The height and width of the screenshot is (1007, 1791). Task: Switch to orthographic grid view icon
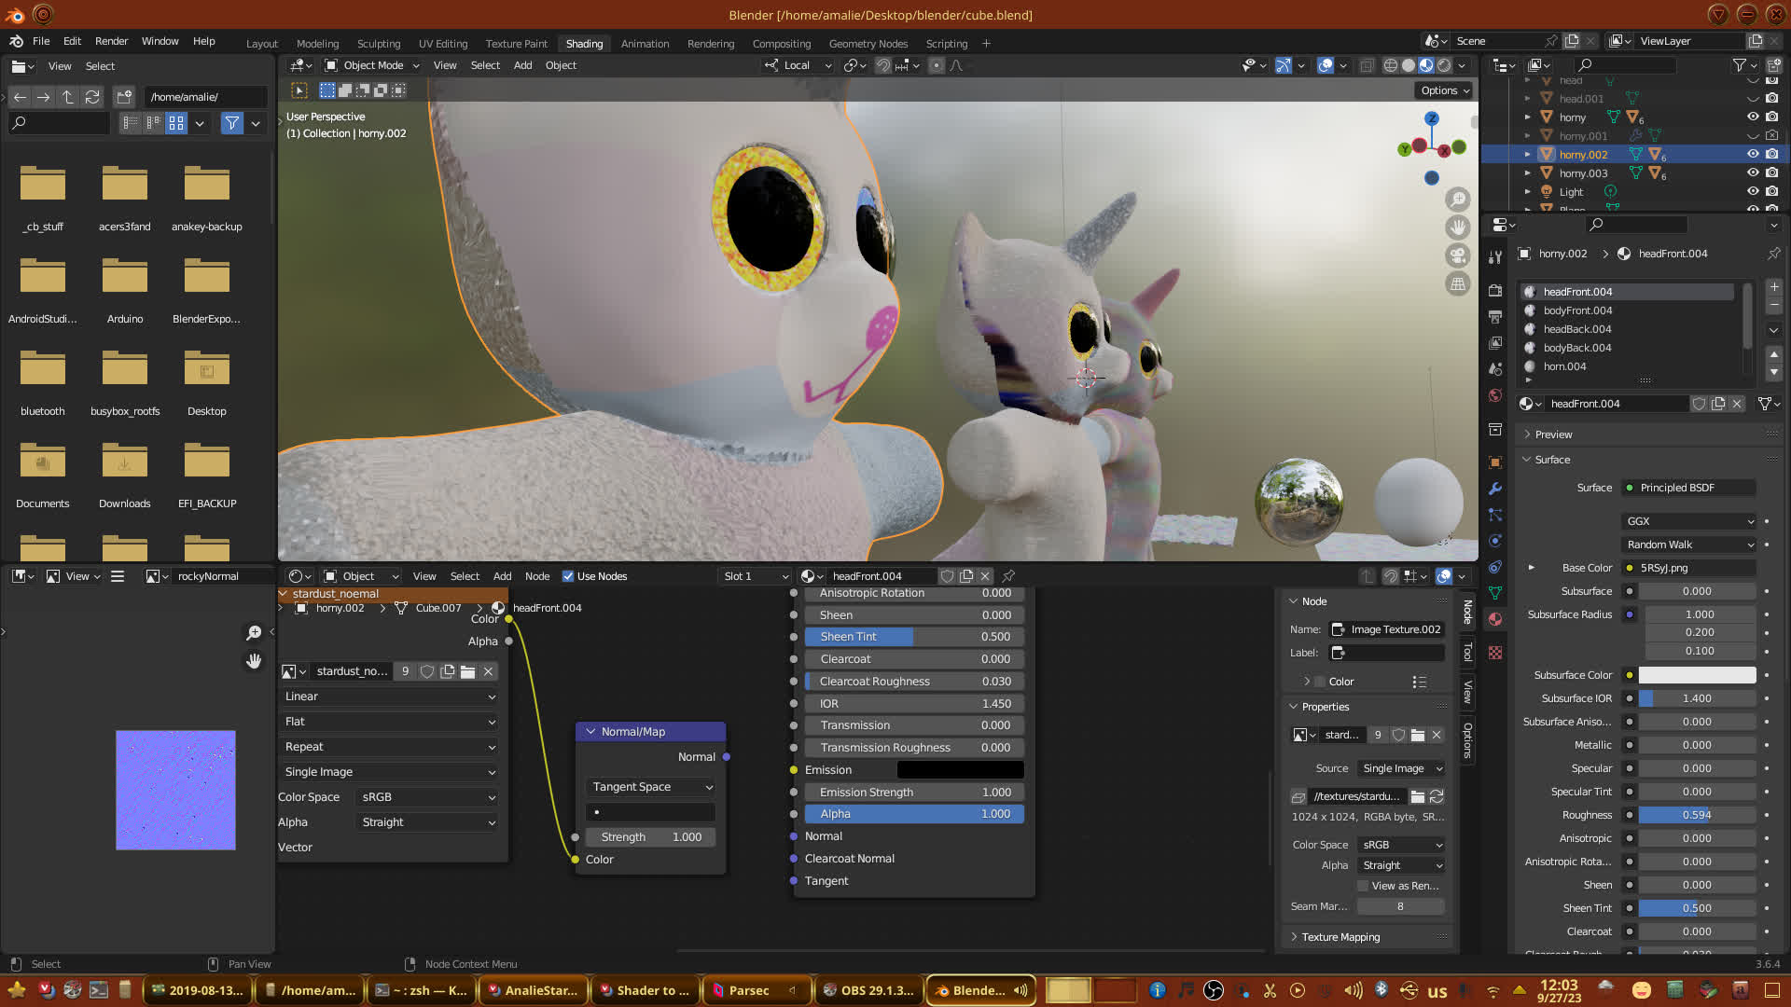pyautogui.click(x=1457, y=283)
